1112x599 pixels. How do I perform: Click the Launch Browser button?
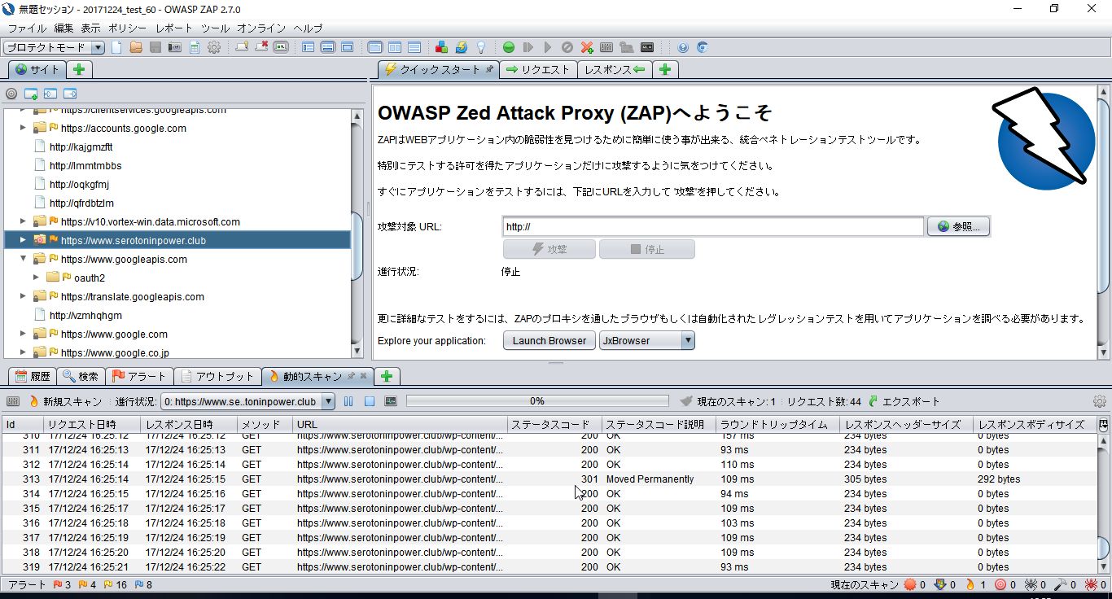(x=549, y=341)
